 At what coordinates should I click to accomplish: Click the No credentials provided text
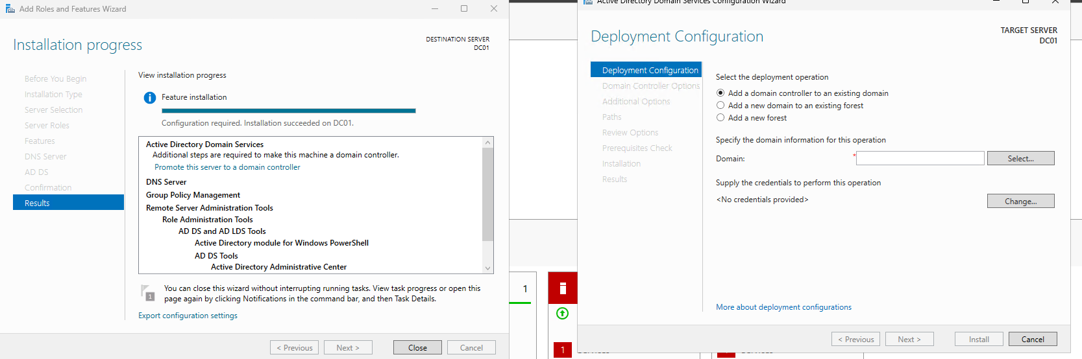click(x=762, y=200)
